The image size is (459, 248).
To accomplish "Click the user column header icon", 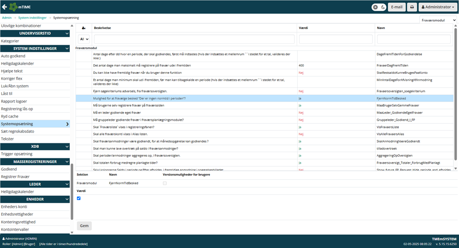I will point(83,28).
